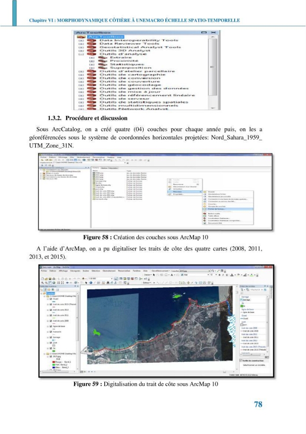This screenshot has height=434, width=306.
Task: Toggle trait de cote 2015 layer visibility
Action: tap(51, 305)
